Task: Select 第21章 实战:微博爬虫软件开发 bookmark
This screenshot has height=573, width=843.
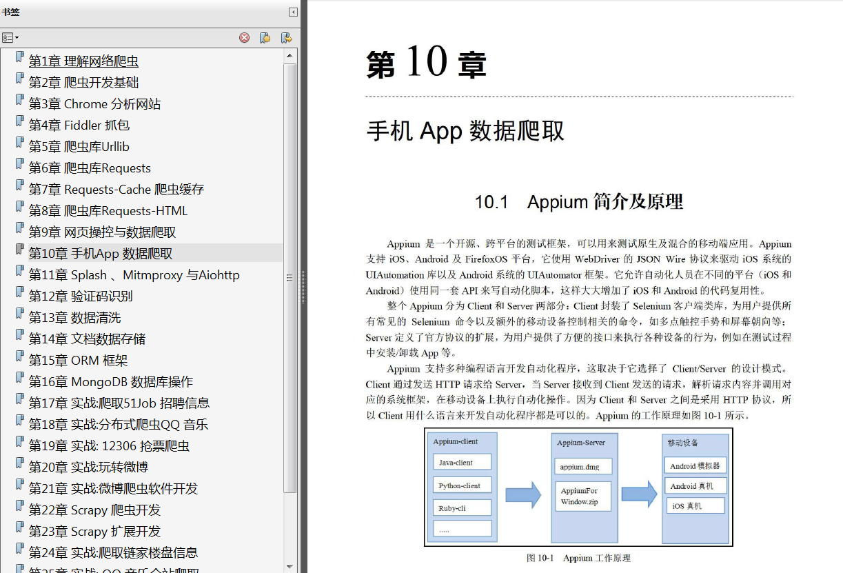Action: 113,489
